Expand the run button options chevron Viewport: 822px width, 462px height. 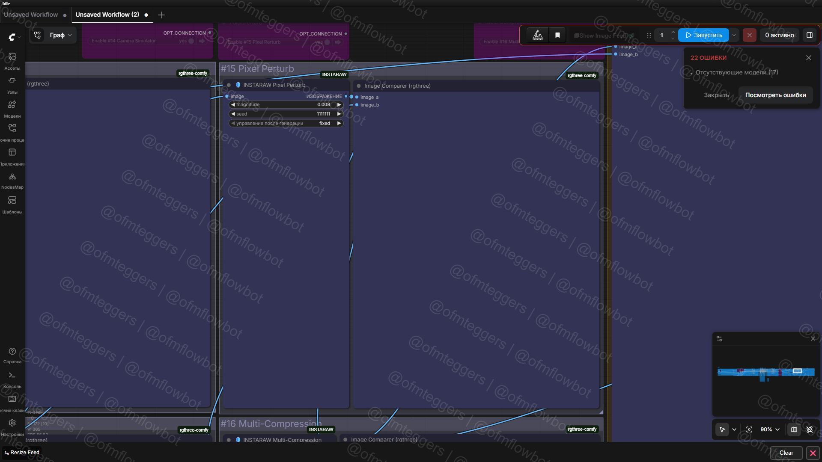(x=734, y=35)
